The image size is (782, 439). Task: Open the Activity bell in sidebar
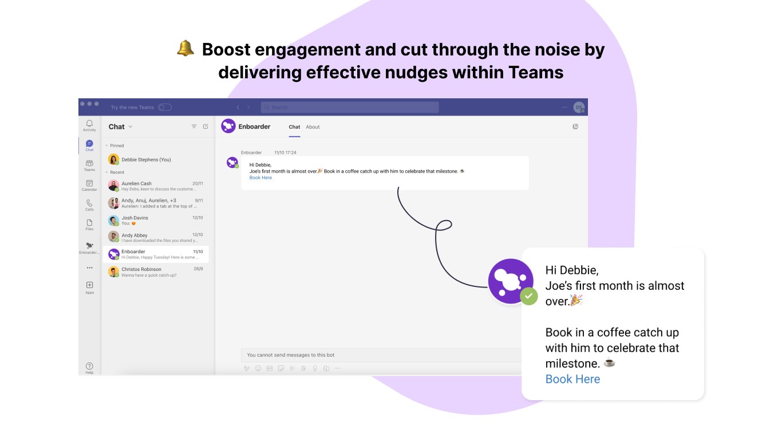point(89,125)
